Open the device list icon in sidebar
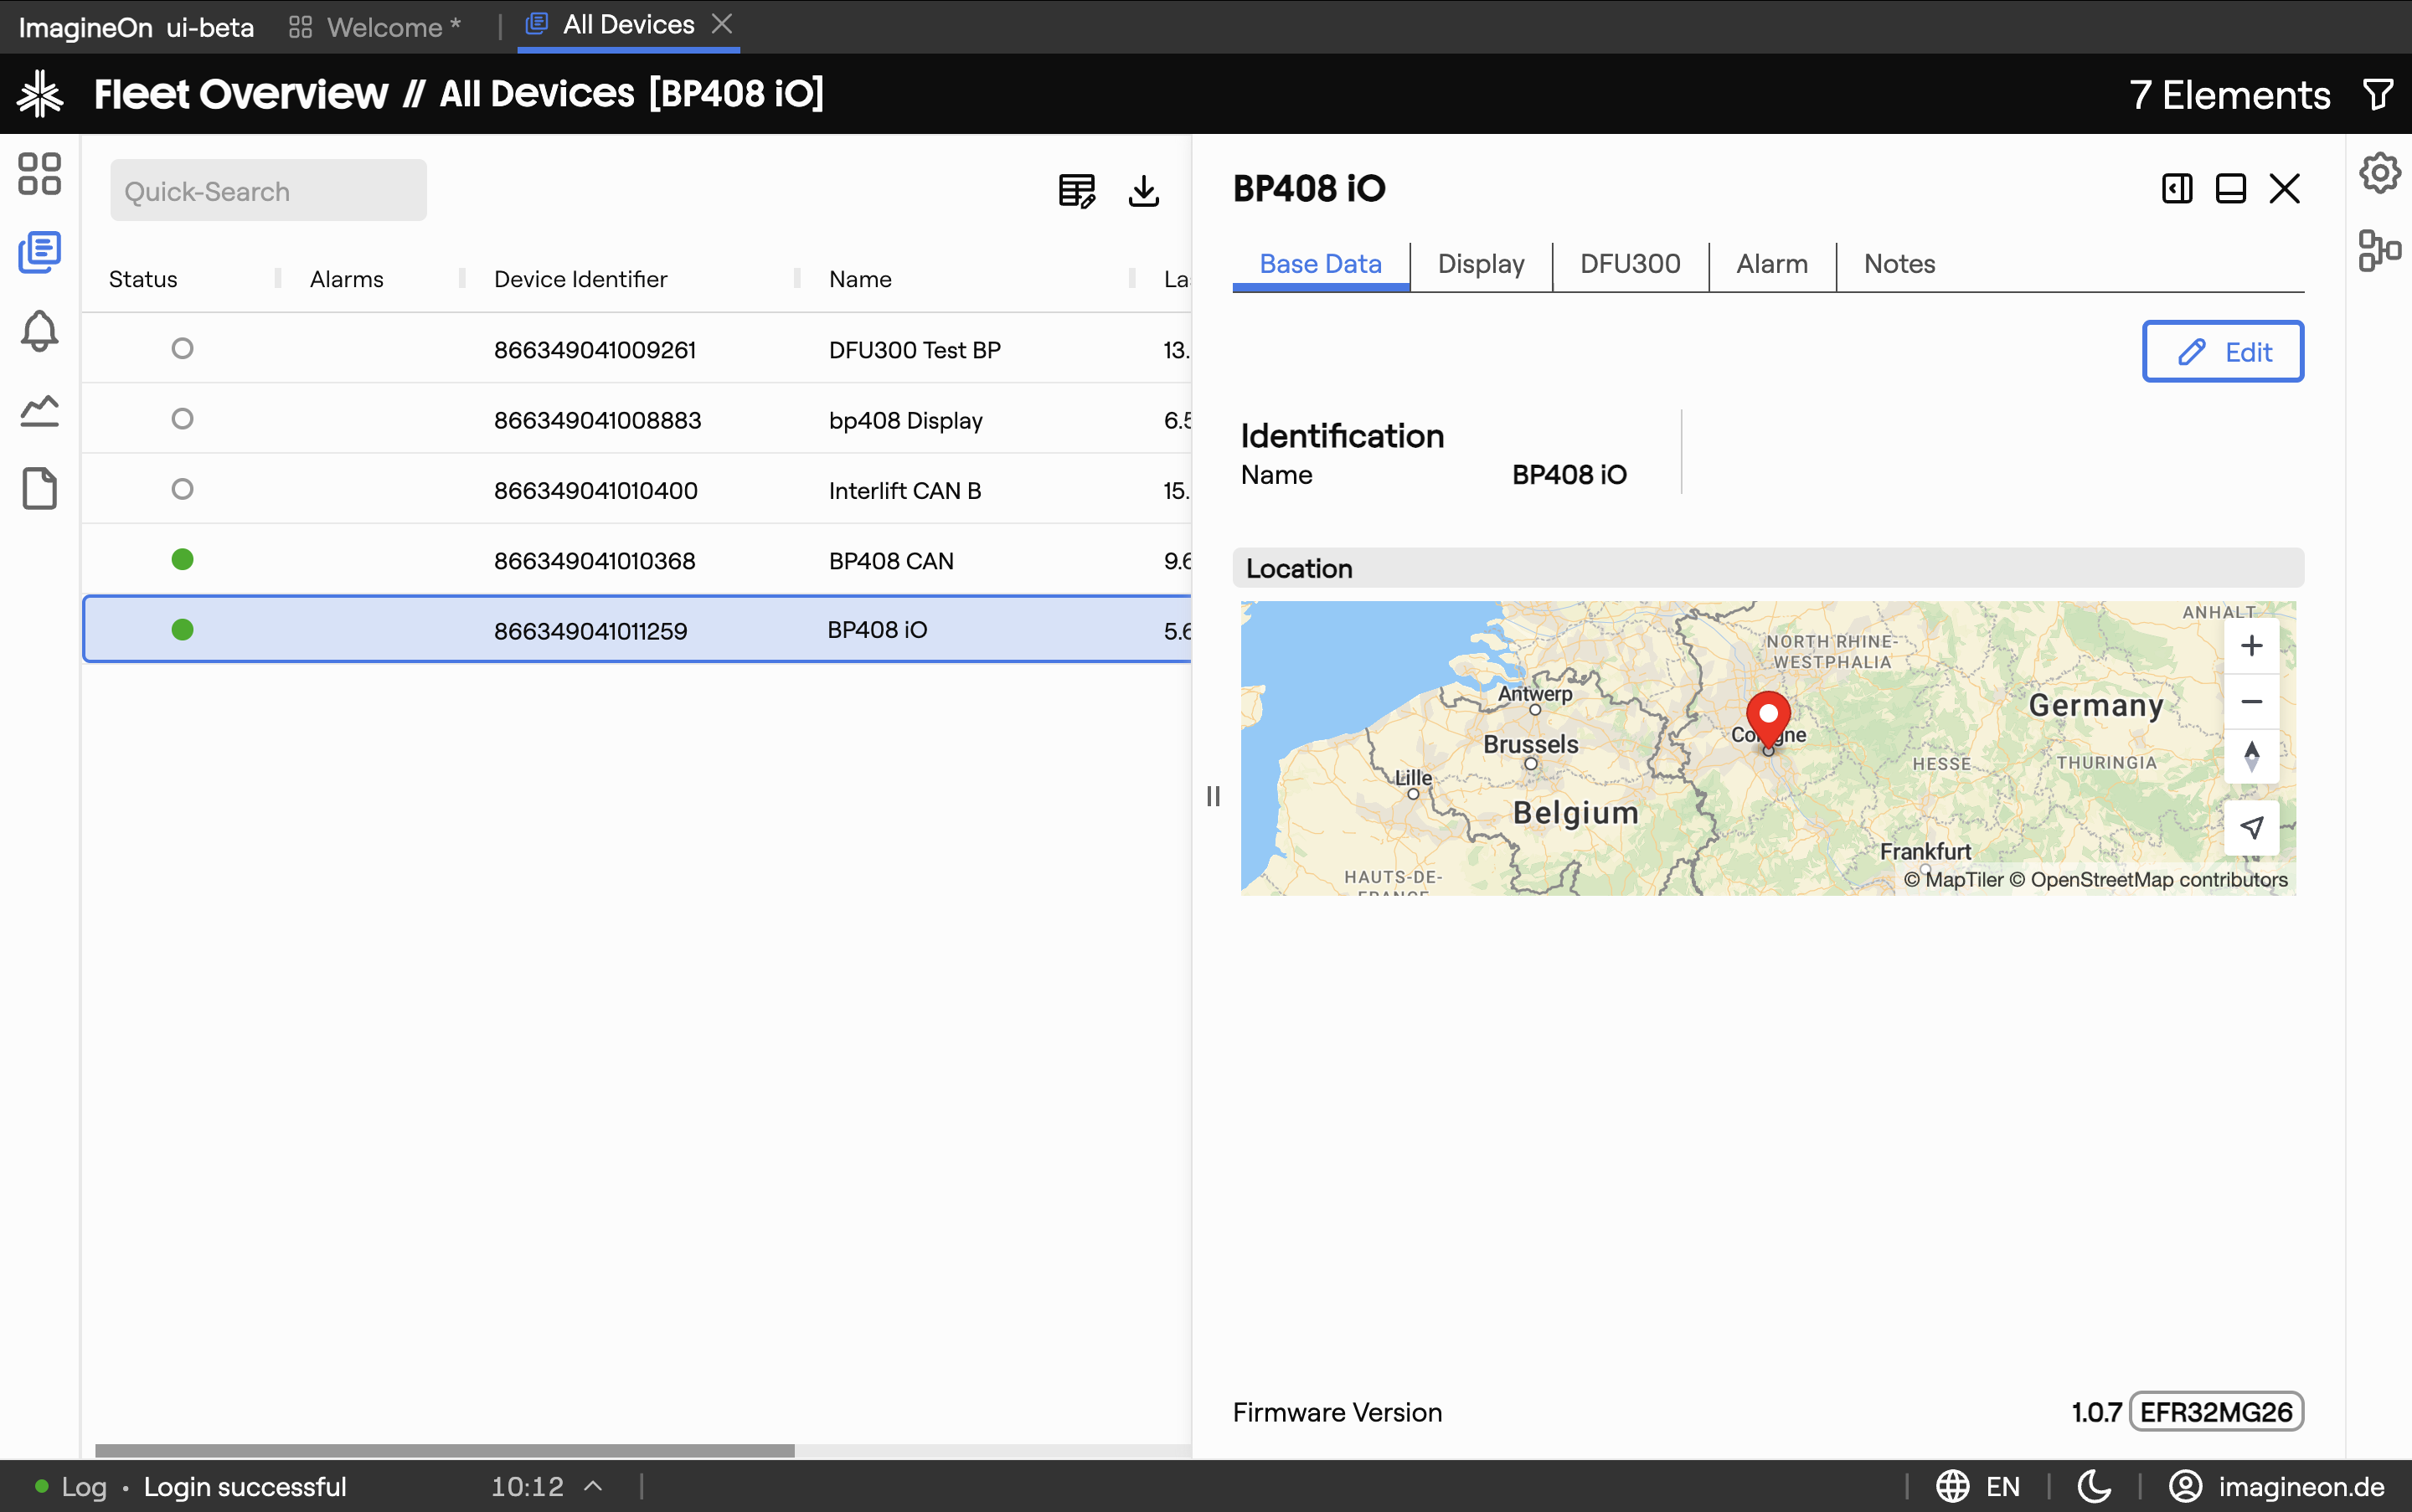The width and height of the screenshot is (2412, 1512). 39,252
